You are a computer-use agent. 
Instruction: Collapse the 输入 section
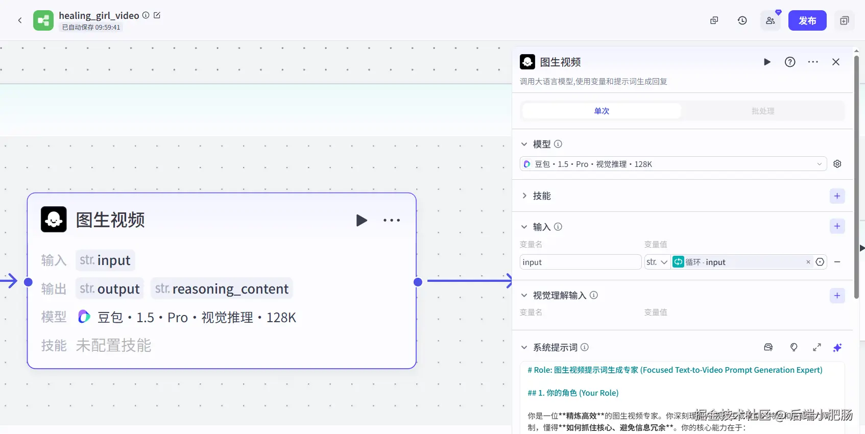coord(524,227)
